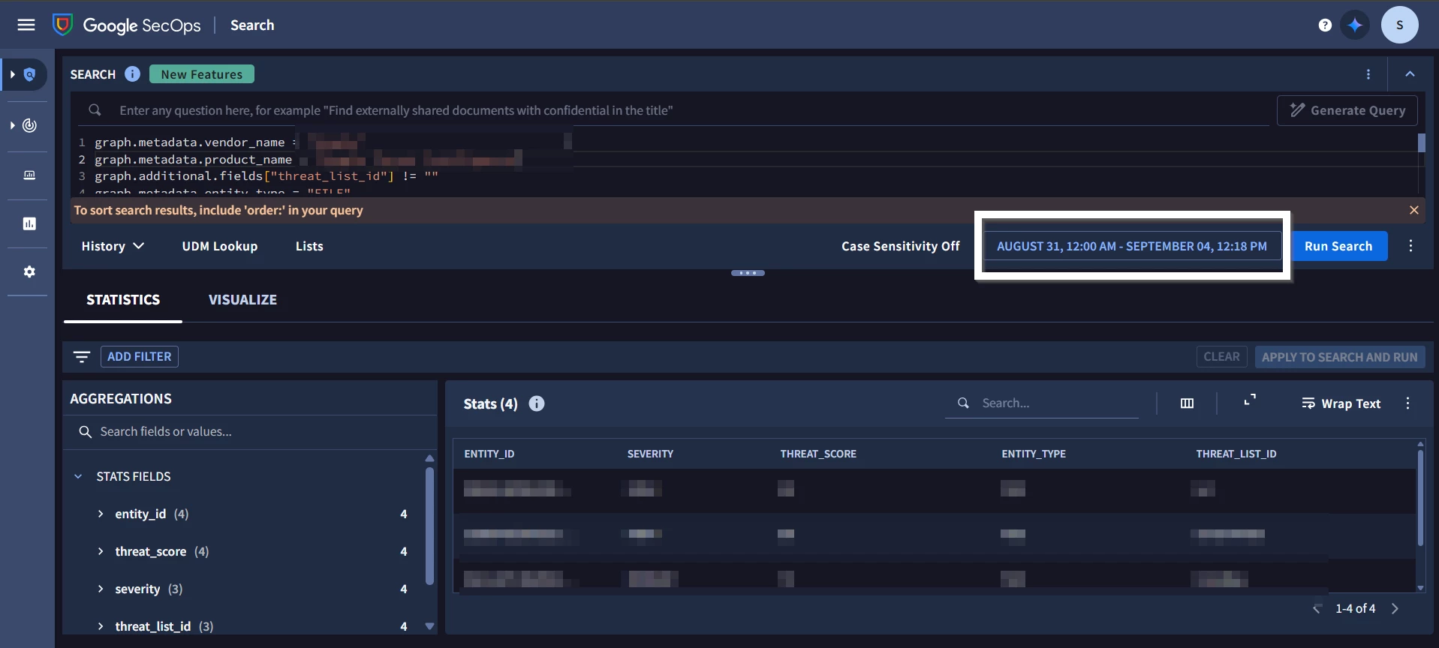This screenshot has width=1439, height=648.
Task: Click the CLEAR filters button
Action: (1221, 357)
